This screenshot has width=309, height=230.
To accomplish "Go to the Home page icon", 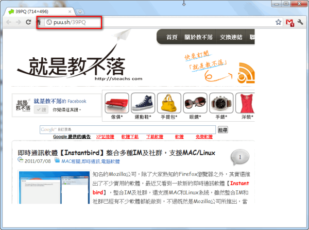I will pos(39,22).
